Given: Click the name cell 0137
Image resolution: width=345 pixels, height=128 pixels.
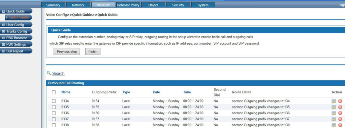Looking at the screenshot, I should (65, 119).
